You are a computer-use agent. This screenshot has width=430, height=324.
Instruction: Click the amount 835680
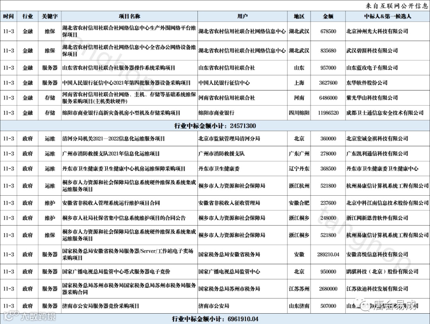(x=328, y=51)
